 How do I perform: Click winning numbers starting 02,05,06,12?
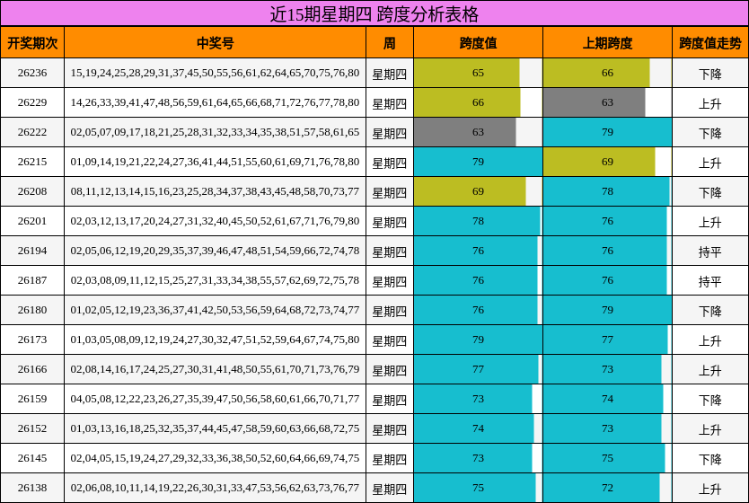(215, 251)
